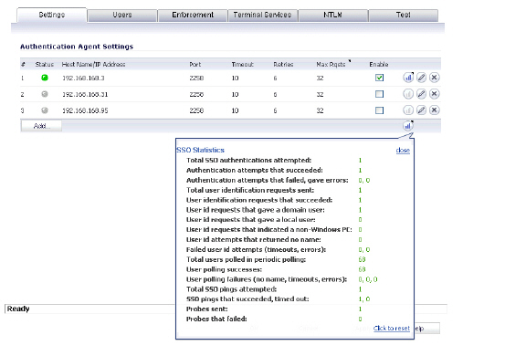Enable the 192.168.168.95 agent checkbox

pyautogui.click(x=379, y=110)
